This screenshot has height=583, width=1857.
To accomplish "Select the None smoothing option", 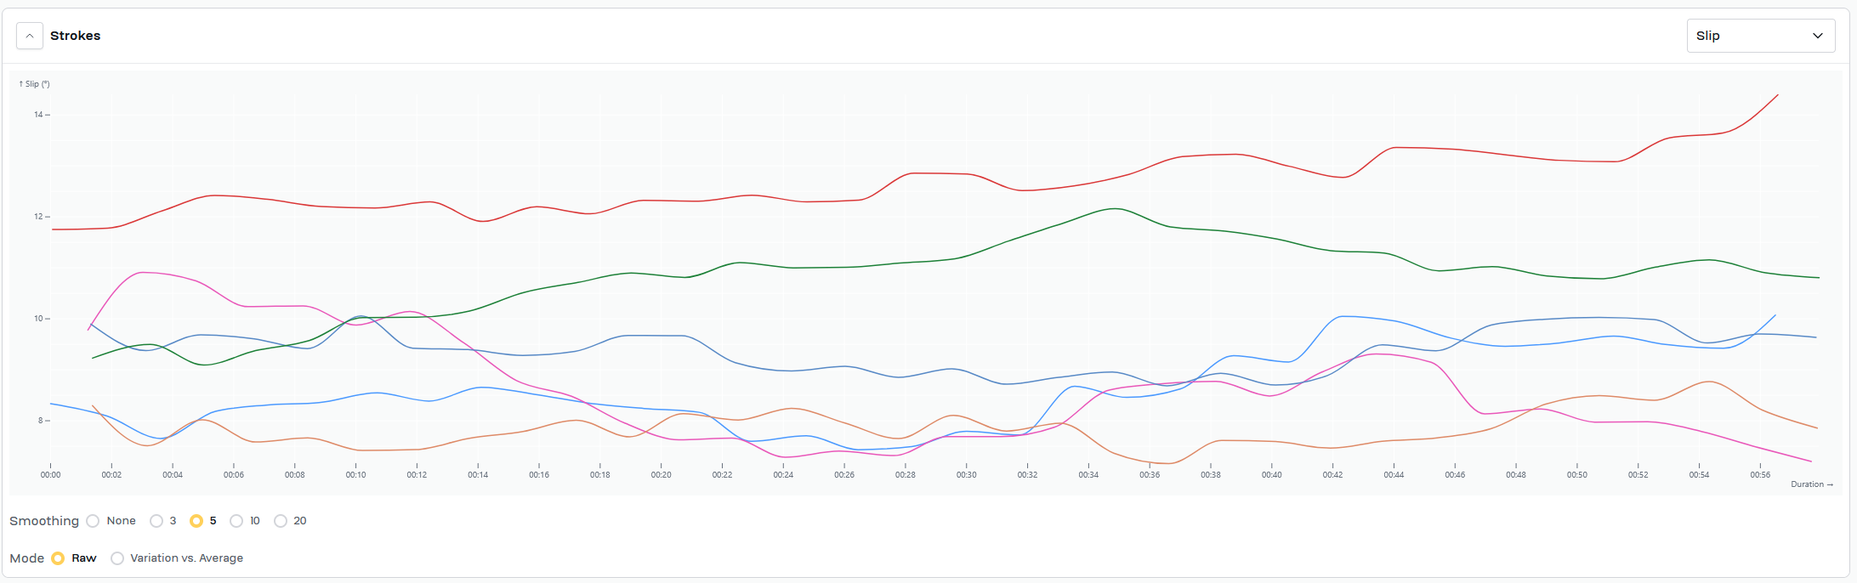I will [x=94, y=521].
